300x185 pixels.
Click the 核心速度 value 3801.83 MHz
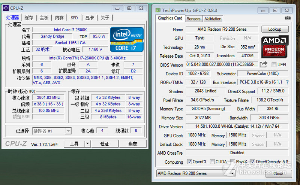(48, 97)
